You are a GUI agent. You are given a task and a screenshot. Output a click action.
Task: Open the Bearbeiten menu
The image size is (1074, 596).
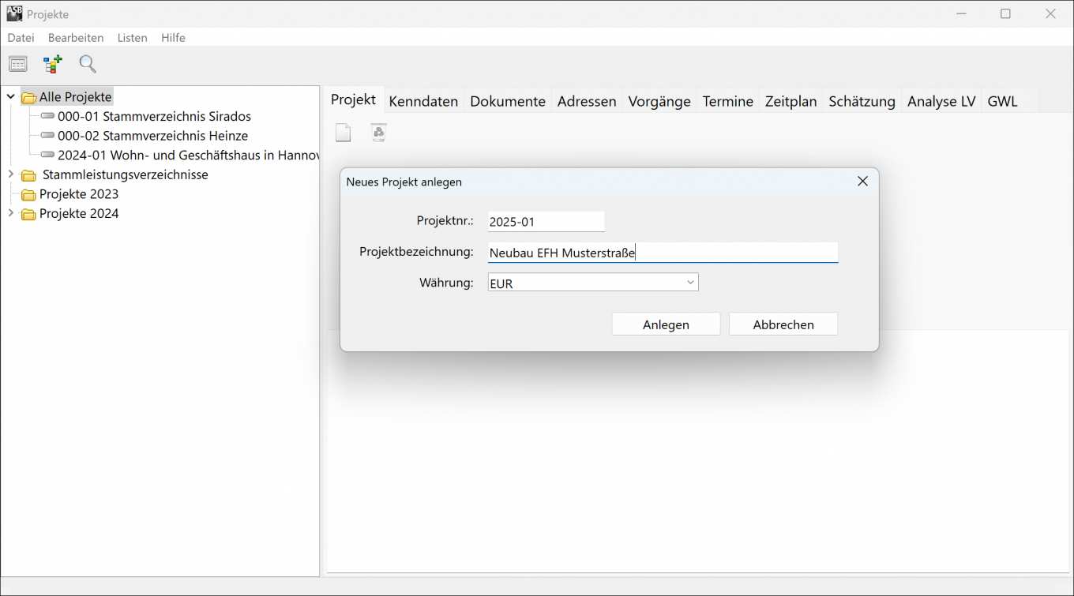(76, 37)
